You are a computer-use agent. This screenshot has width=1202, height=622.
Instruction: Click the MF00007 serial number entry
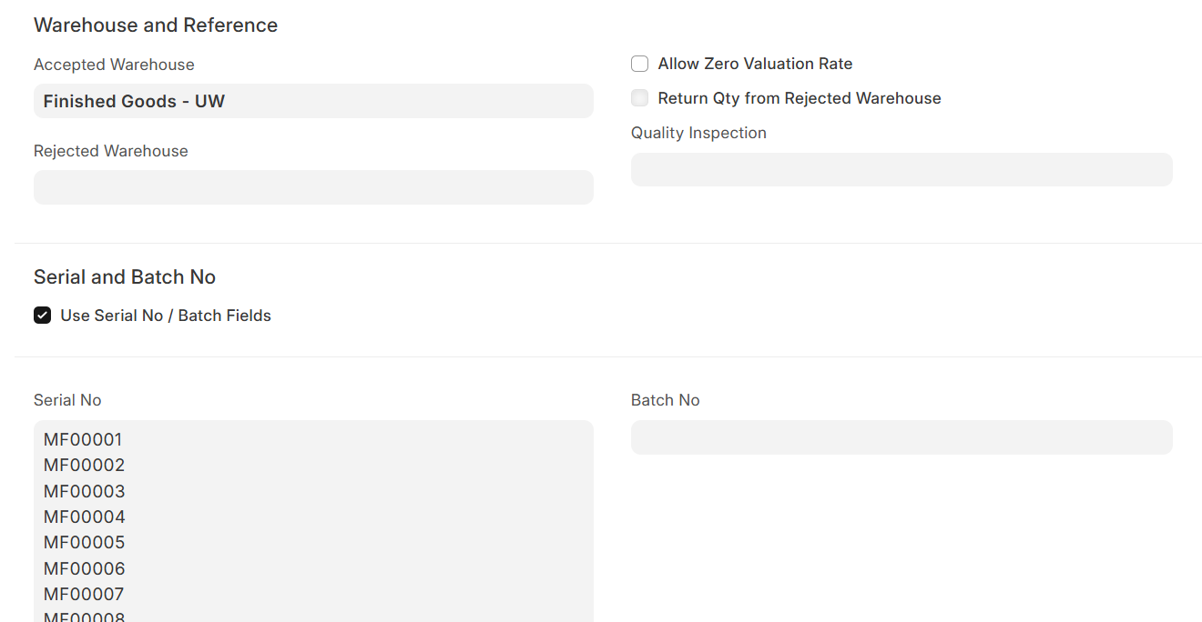point(84,595)
